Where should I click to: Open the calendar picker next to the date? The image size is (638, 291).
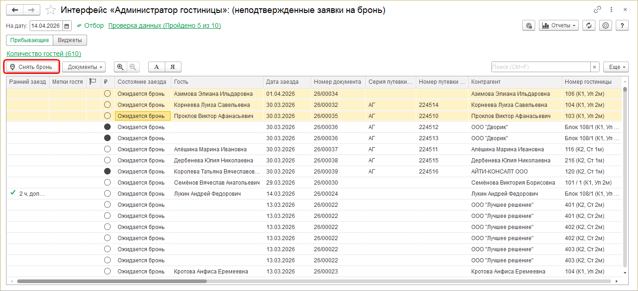click(x=67, y=26)
